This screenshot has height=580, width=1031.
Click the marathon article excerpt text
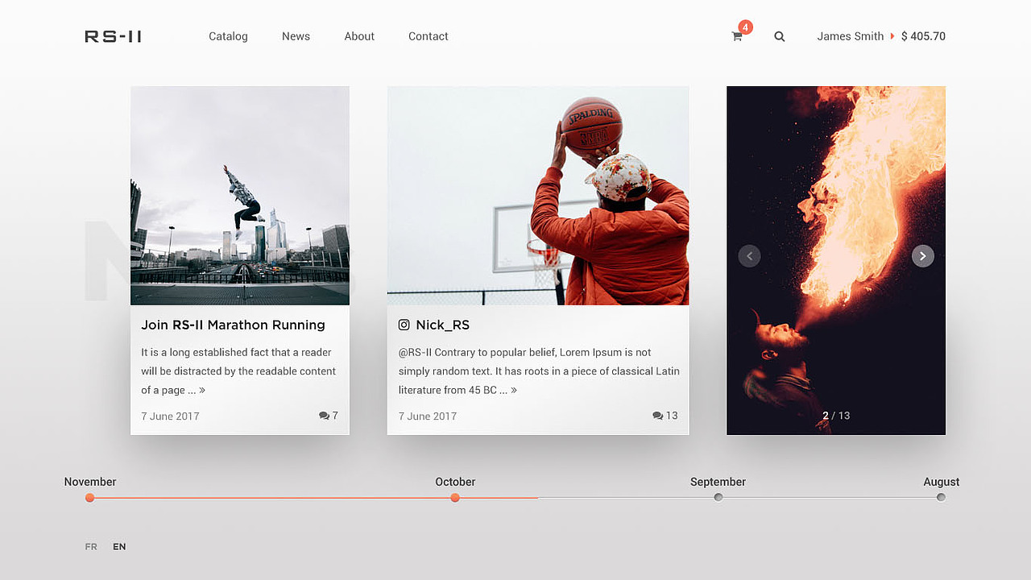pos(238,371)
